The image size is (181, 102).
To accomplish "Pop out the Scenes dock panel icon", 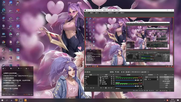I will click(x=98, y=75).
